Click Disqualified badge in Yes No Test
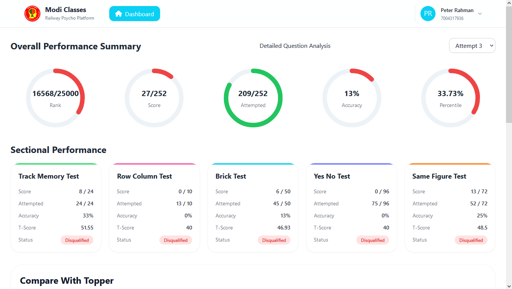 [x=373, y=240]
